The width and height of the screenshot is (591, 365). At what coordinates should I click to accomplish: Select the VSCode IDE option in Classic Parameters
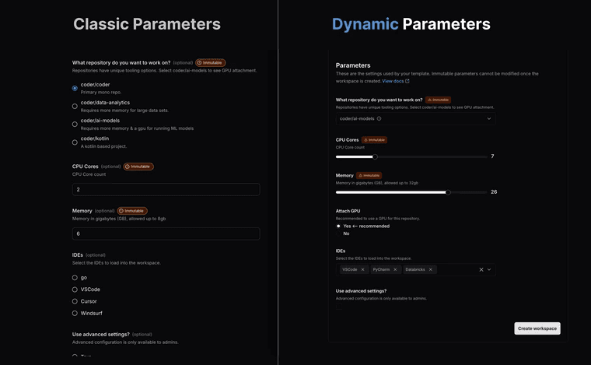(75, 290)
